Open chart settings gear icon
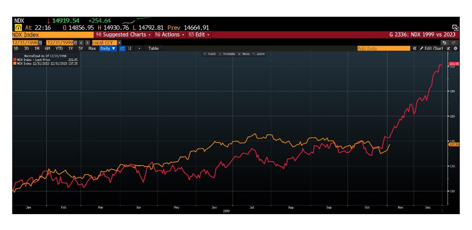Image resolution: width=472 pixels, height=230 pixels. [455, 48]
